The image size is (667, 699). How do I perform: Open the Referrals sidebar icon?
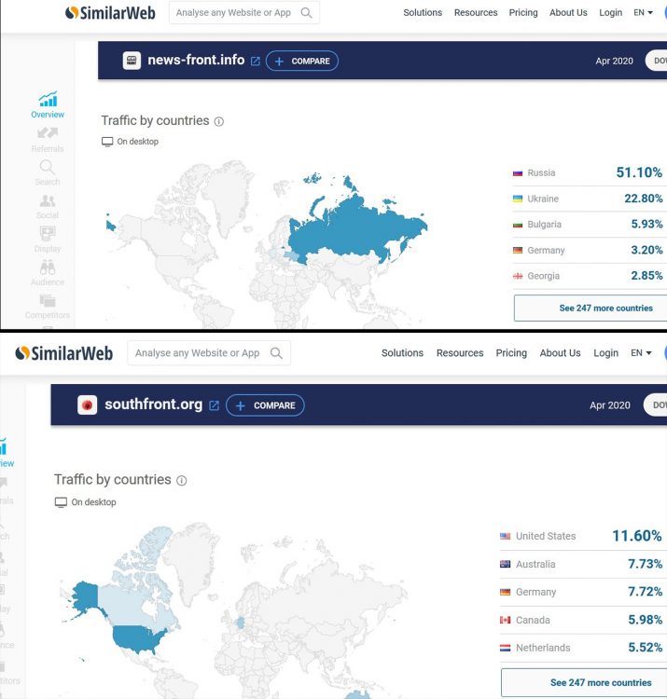48,135
